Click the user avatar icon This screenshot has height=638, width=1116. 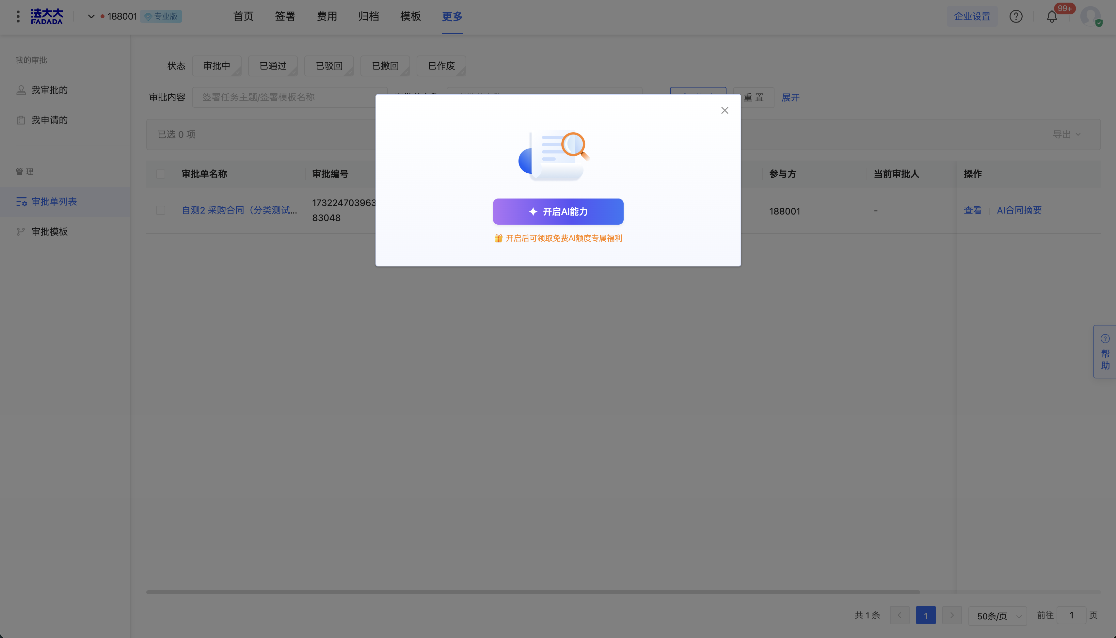coord(1090,17)
